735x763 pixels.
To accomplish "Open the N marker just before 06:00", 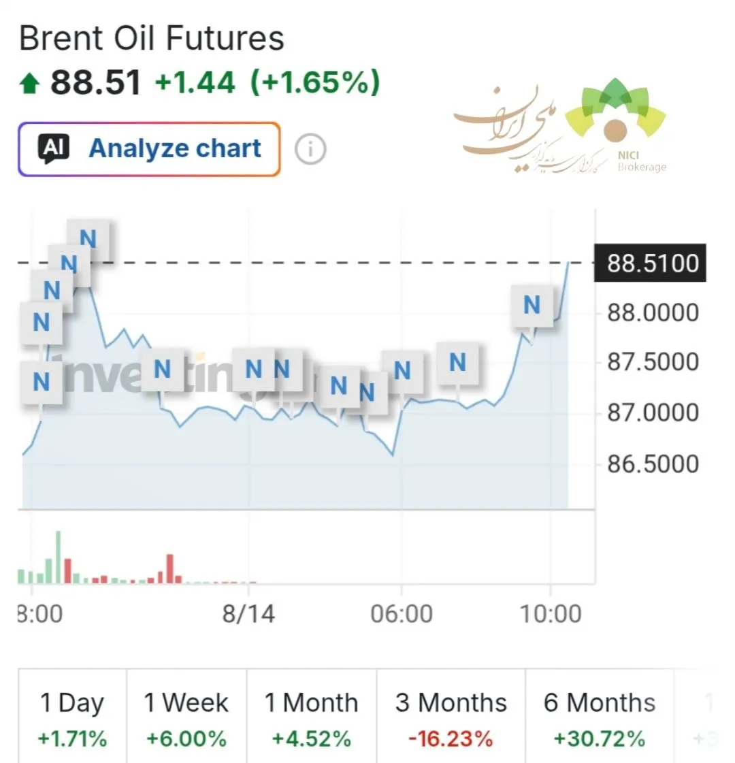I will click(x=367, y=392).
